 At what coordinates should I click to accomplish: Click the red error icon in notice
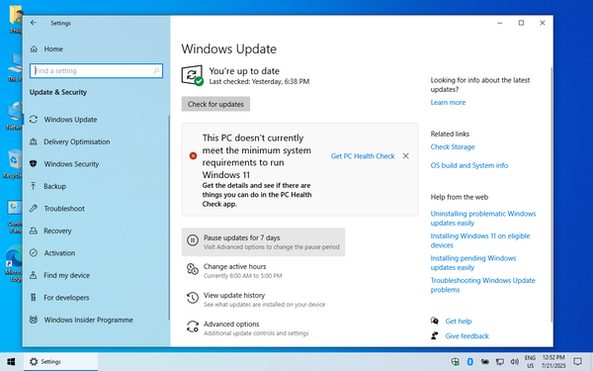[193, 156]
